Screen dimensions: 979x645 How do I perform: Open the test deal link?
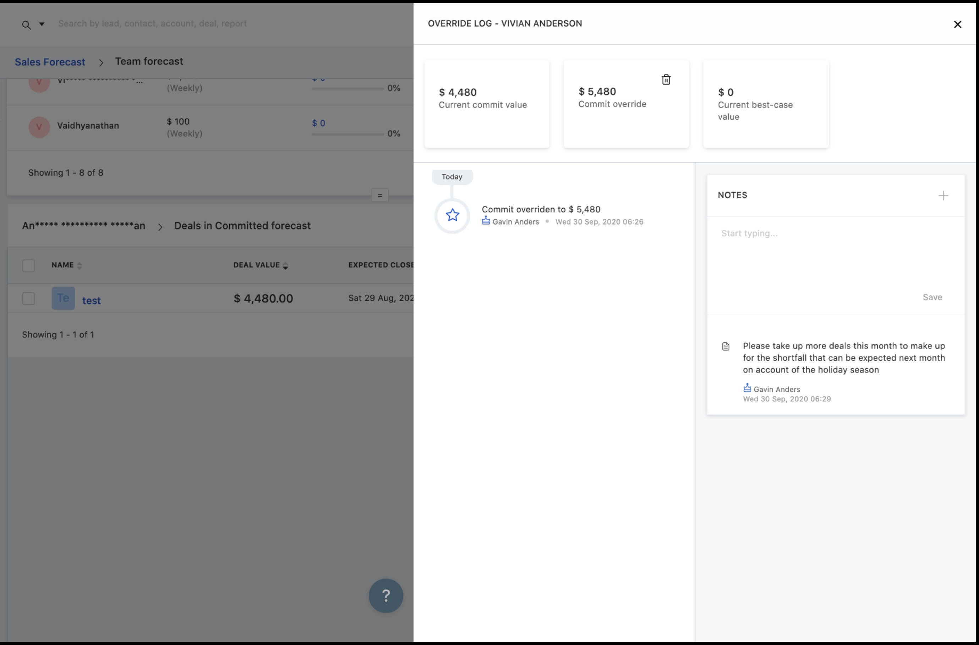pos(91,300)
